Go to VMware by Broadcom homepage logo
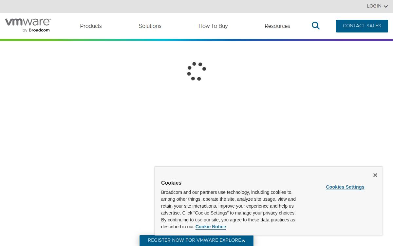This screenshot has width=393, height=246. pyautogui.click(x=28, y=25)
